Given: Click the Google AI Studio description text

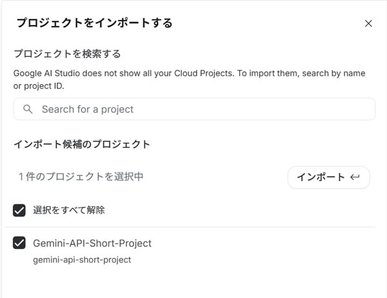Looking at the screenshot, I should point(189,80).
